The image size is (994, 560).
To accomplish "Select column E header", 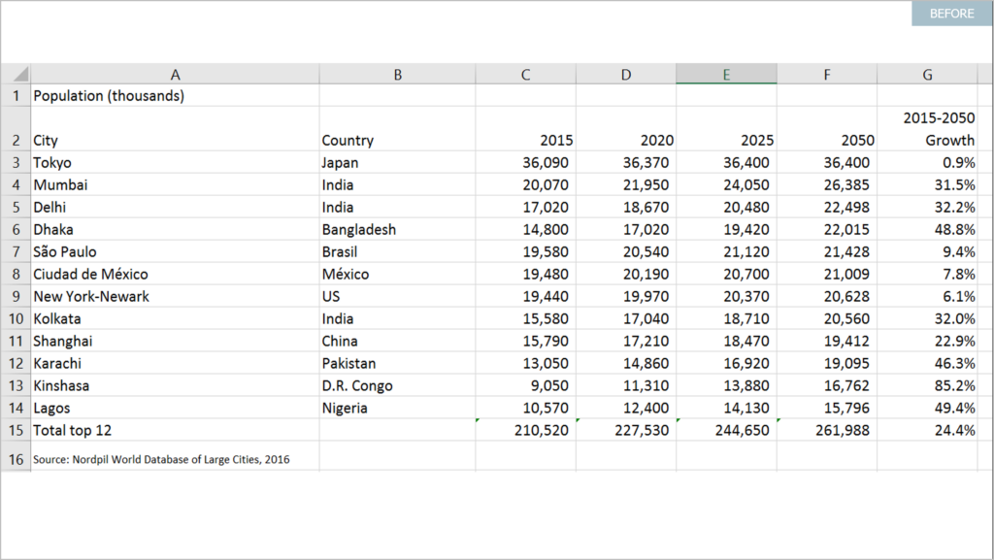I will [x=725, y=75].
